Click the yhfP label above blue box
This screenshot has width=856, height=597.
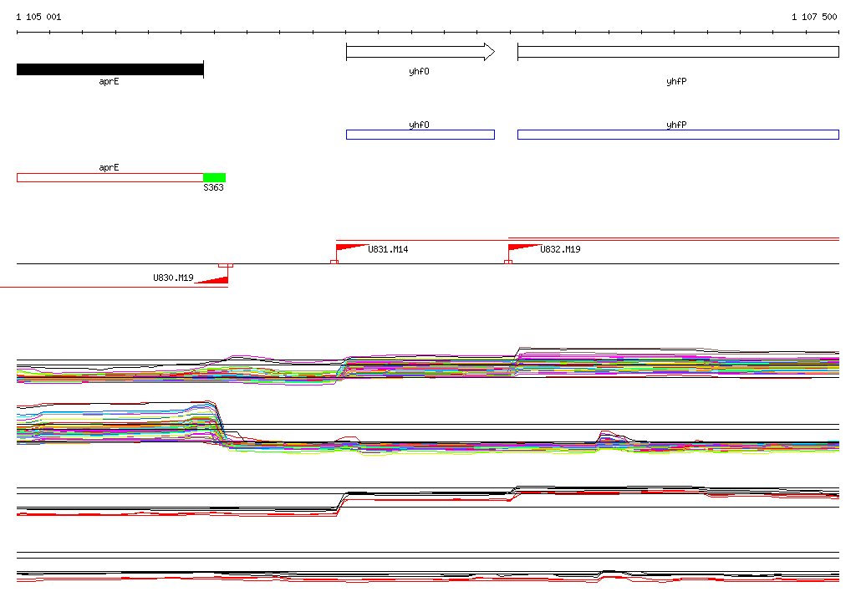[676, 125]
